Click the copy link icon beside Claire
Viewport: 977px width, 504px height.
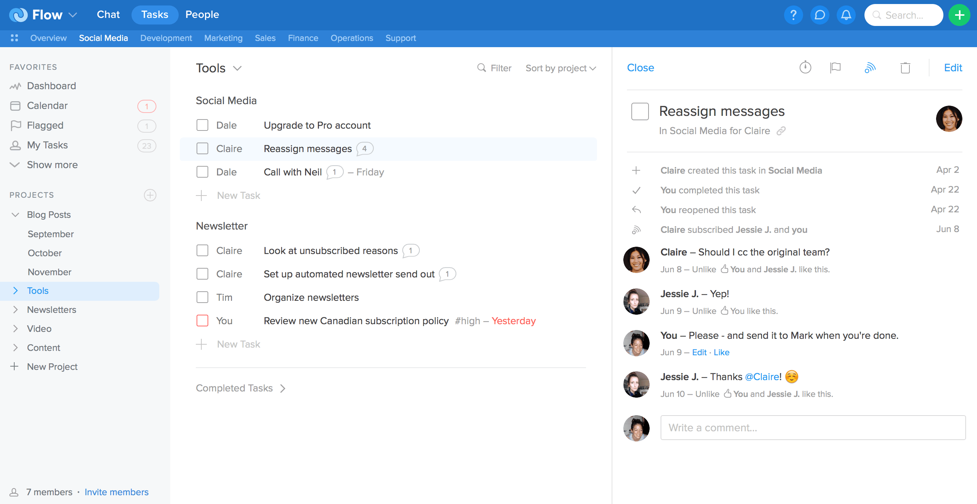781,131
